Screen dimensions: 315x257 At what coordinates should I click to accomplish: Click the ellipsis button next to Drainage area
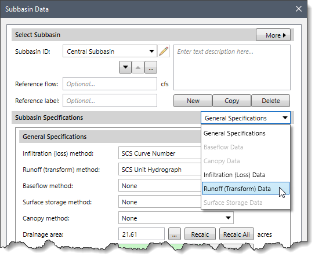(x=175, y=234)
